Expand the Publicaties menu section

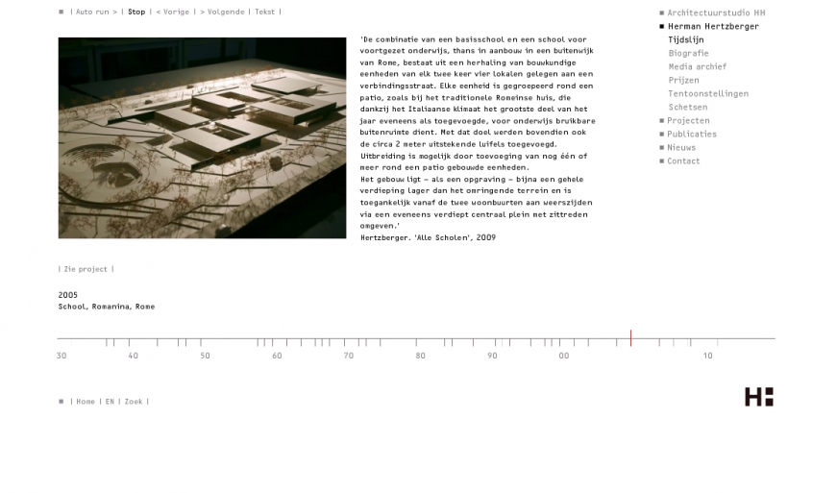coord(692,135)
